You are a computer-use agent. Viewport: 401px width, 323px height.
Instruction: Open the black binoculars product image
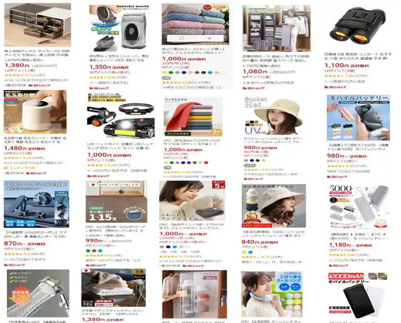357,26
